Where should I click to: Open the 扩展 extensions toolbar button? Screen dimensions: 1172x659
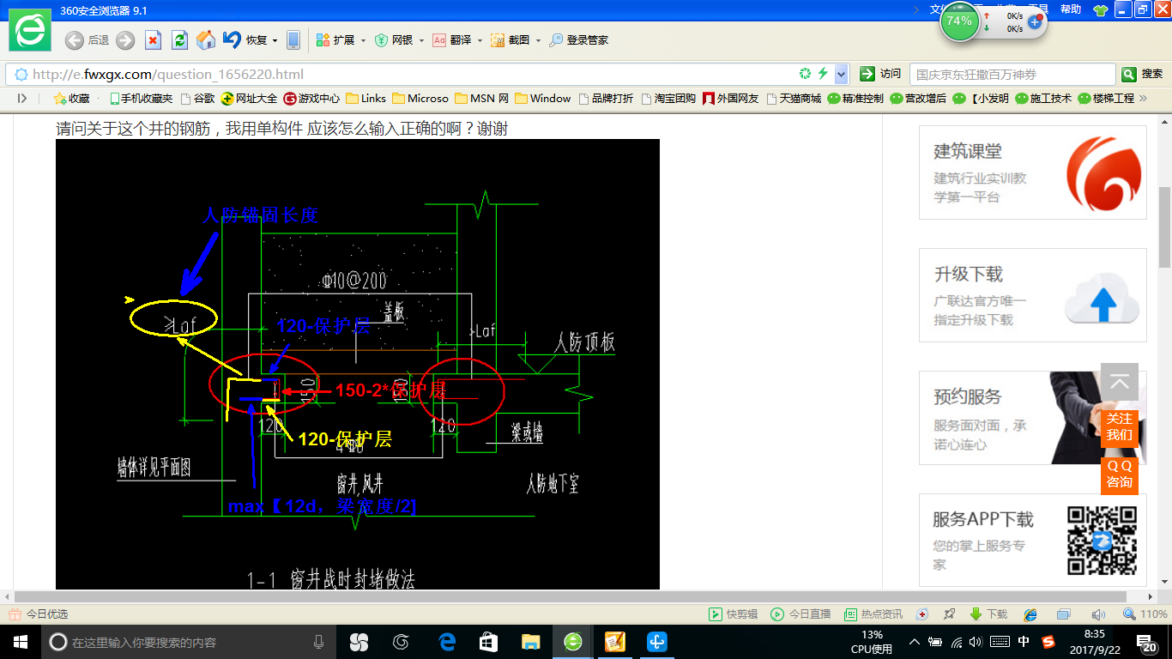[335, 40]
